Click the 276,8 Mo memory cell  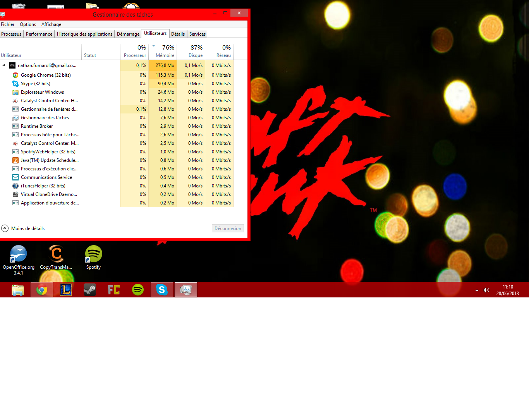pyautogui.click(x=163, y=65)
